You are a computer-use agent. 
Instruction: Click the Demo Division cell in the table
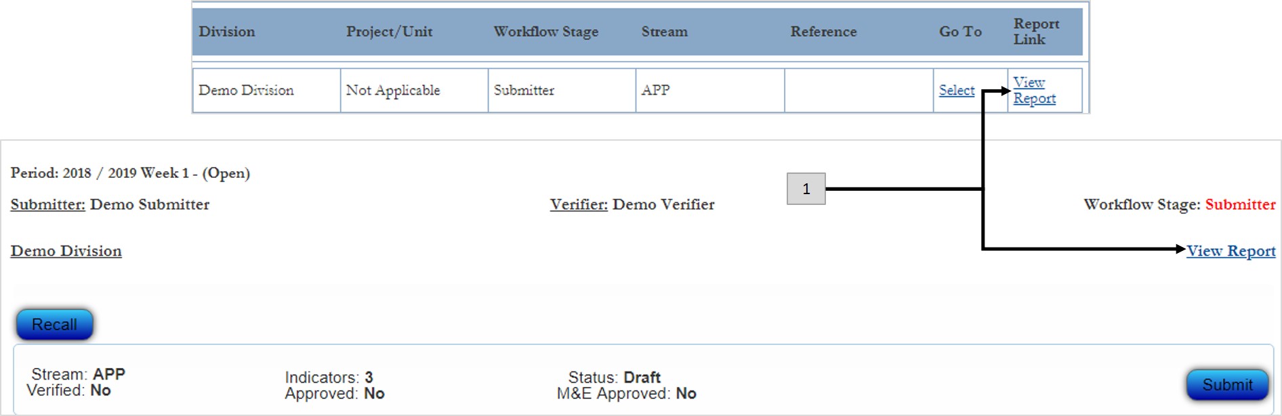coord(246,91)
